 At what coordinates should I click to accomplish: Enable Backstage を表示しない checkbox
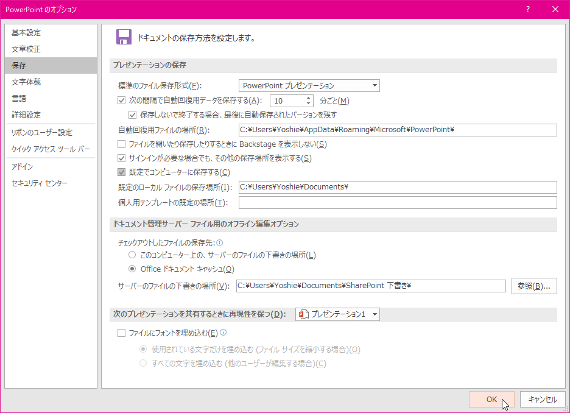click(121, 144)
